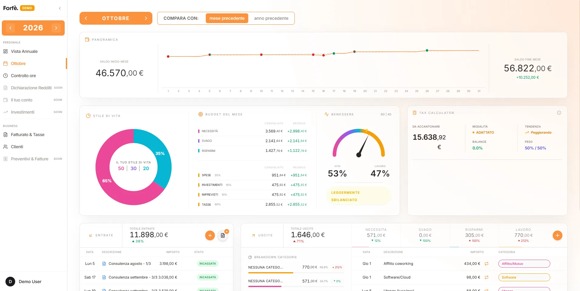Advance to the next year arrow
Viewport: 580px width, 291px height.
point(56,28)
